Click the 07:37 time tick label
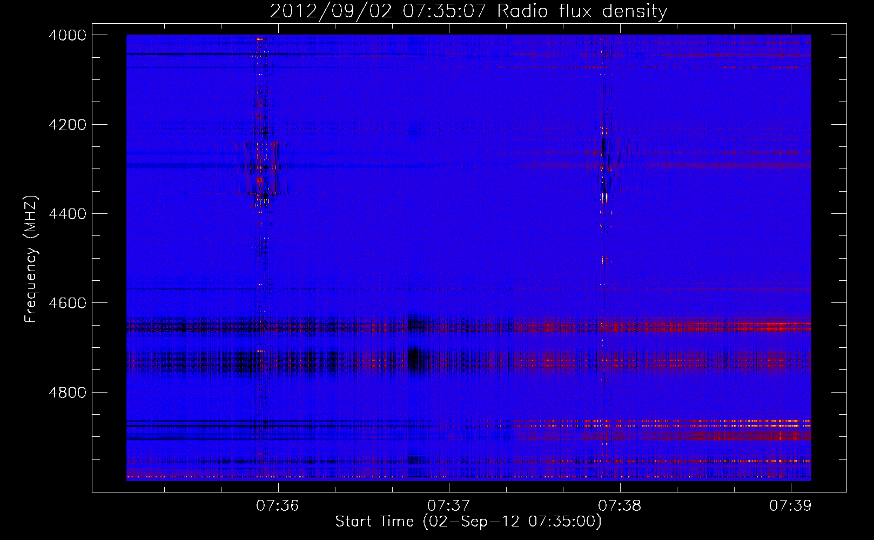Image resolution: width=874 pixels, height=540 pixels. point(449,505)
